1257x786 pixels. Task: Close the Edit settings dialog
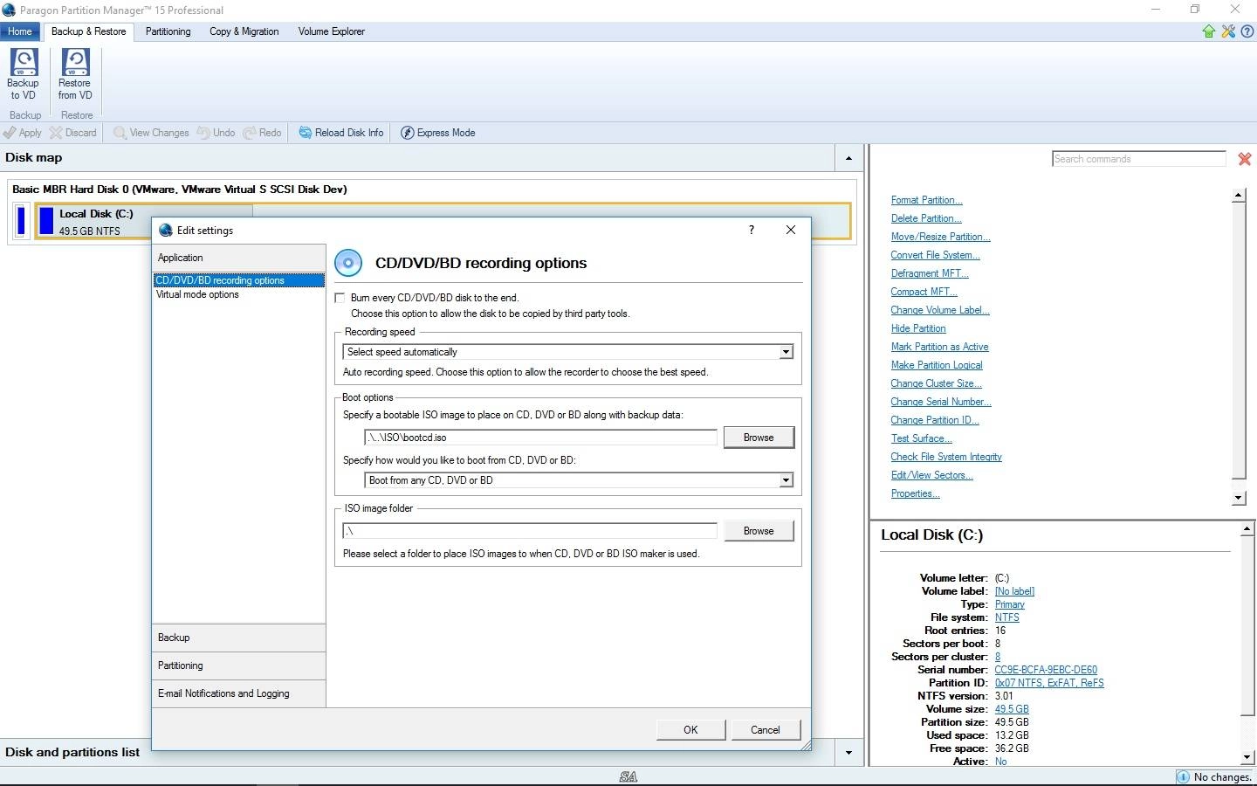tap(791, 230)
